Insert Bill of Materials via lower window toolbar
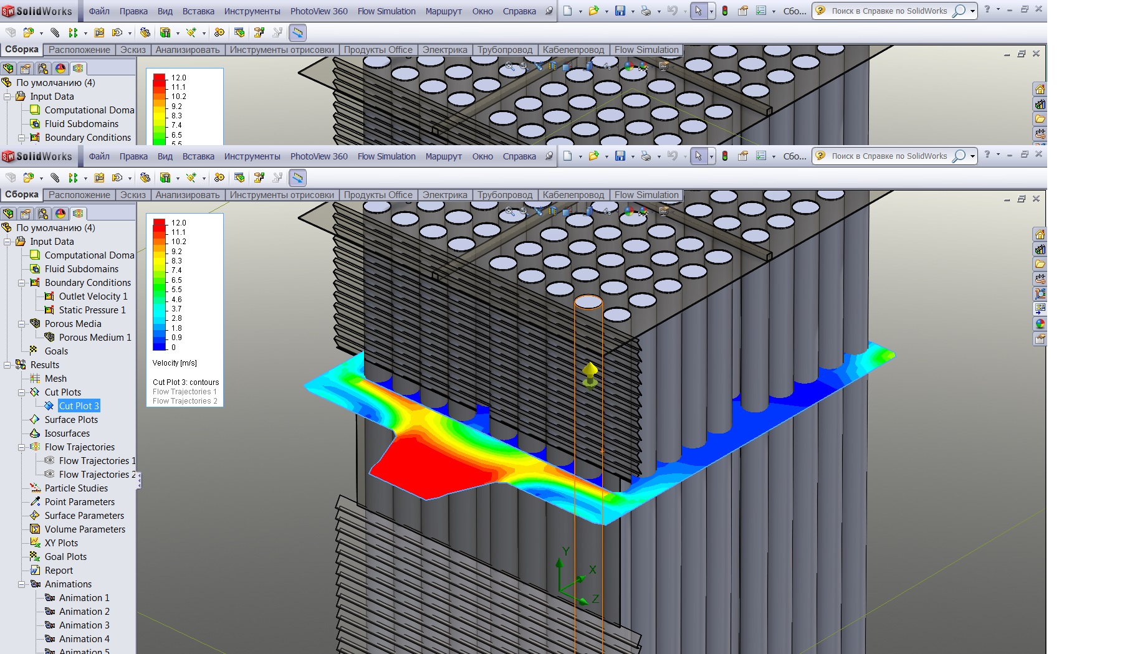 point(239,178)
